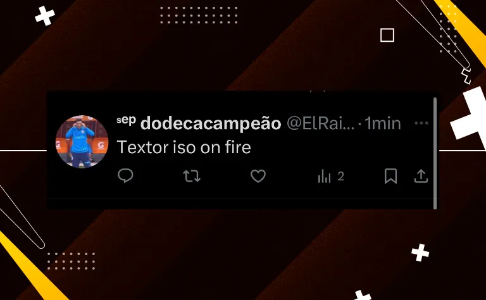The image size is (486, 300).
Task: Bookmark this tweet
Action: pyautogui.click(x=390, y=176)
